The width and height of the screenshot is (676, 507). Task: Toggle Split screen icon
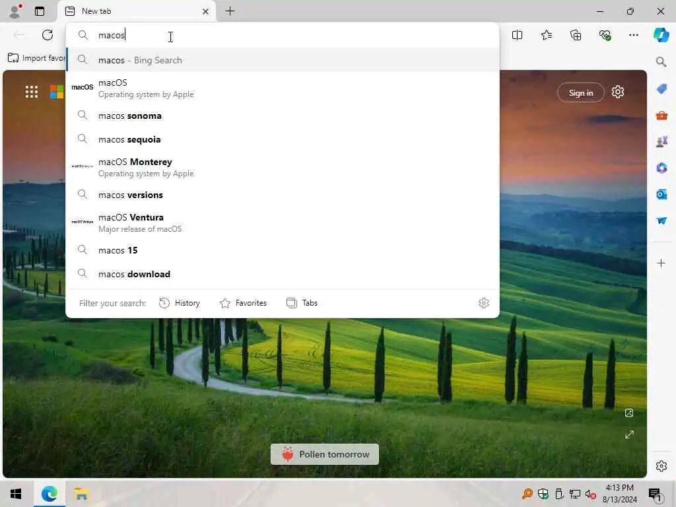pyautogui.click(x=517, y=35)
